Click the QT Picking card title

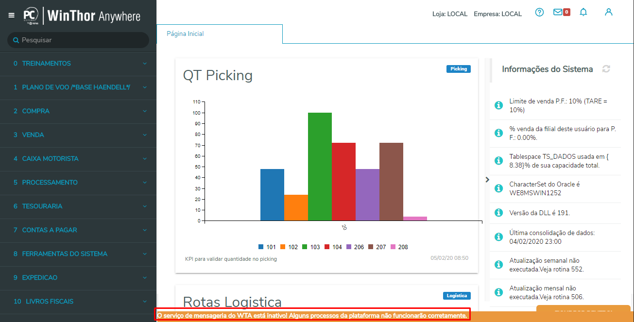coord(218,75)
